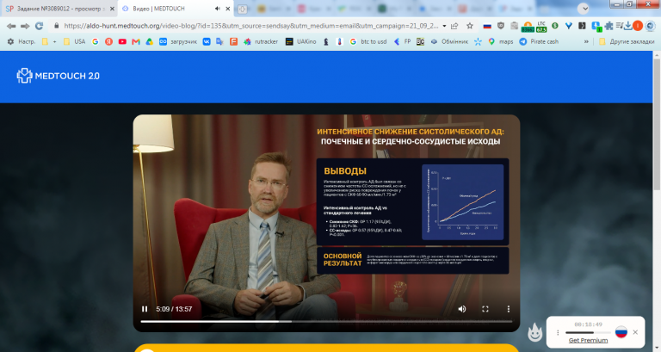The height and width of the screenshot is (352, 661).
Task: Click the MEDTOUCH 2.0 logo
Action: [59, 76]
